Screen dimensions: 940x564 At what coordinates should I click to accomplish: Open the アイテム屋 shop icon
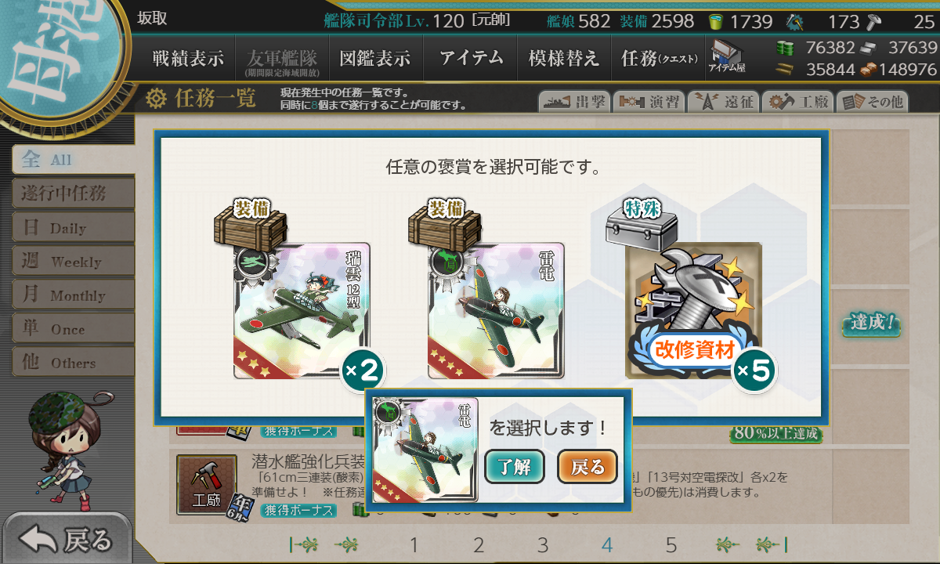click(x=726, y=58)
